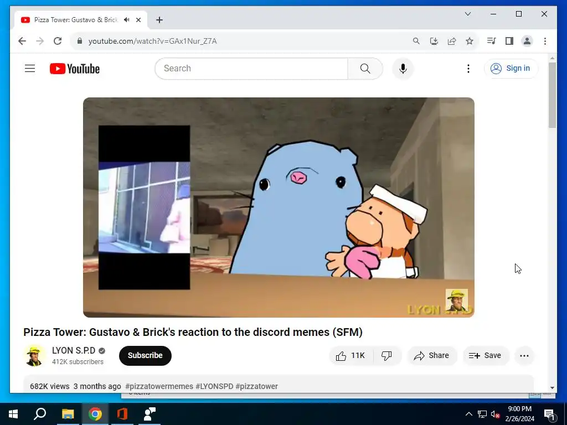Click the scrollbar down arrow

(552, 388)
